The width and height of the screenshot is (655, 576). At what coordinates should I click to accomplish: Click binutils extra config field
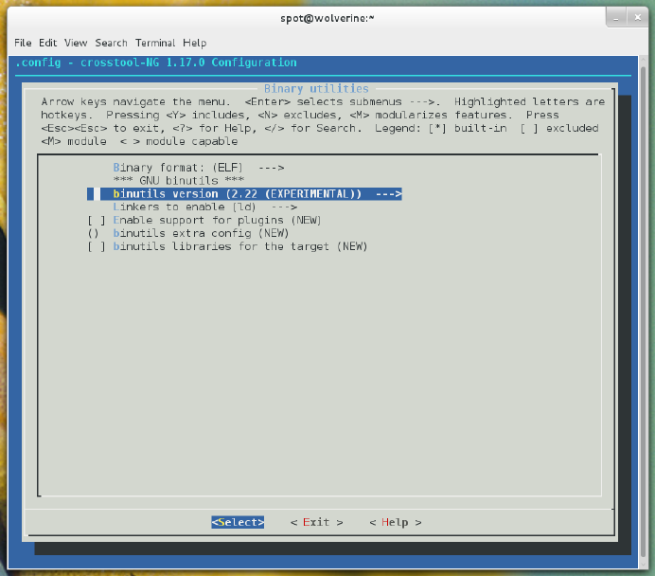[x=188, y=233]
